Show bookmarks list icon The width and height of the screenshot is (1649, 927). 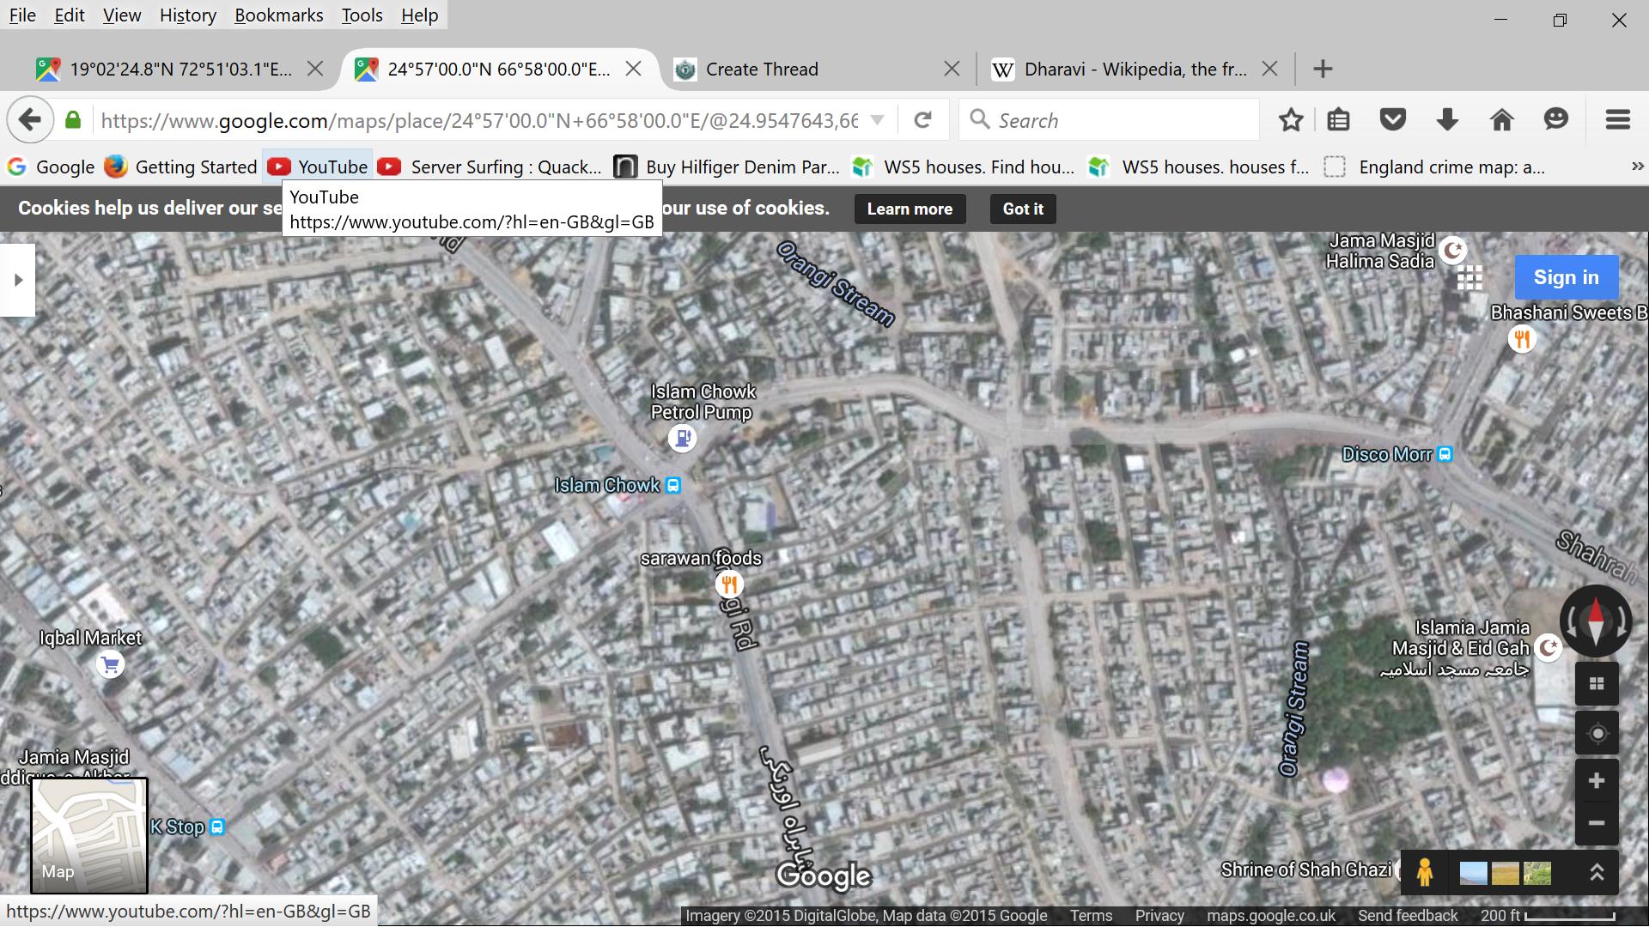click(1338, 120)
